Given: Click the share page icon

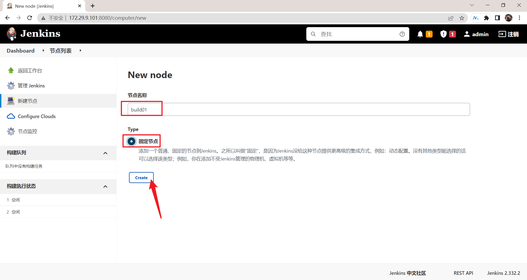Looking at the screenshot, I should [x=451, y=18].
